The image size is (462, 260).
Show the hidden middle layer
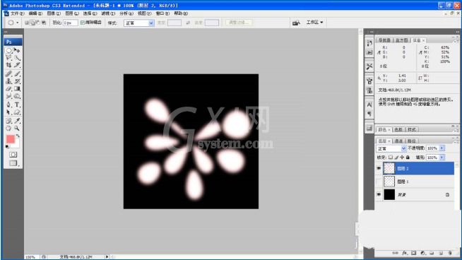pyautogui.click(x=379, y=182)
